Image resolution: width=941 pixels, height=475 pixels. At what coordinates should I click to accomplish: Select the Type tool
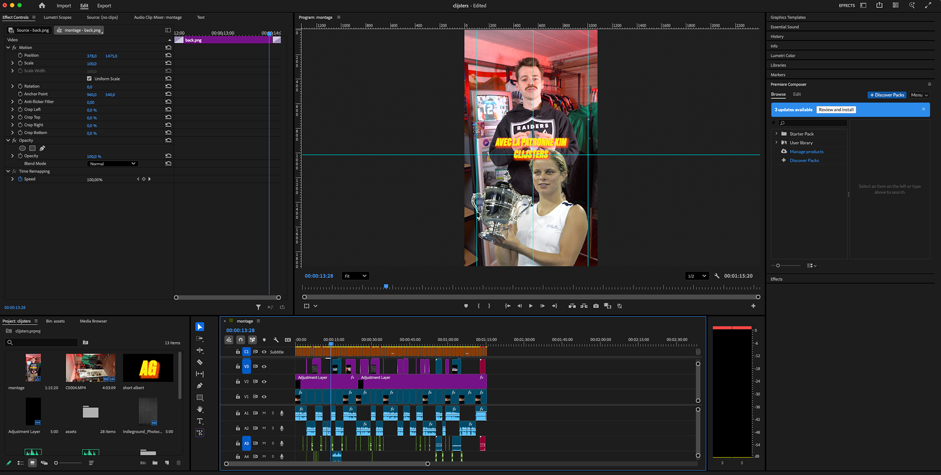pyautogui.click(x=199, y=421)
